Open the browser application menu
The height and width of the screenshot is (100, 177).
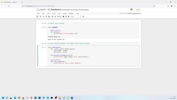(175, 6)
